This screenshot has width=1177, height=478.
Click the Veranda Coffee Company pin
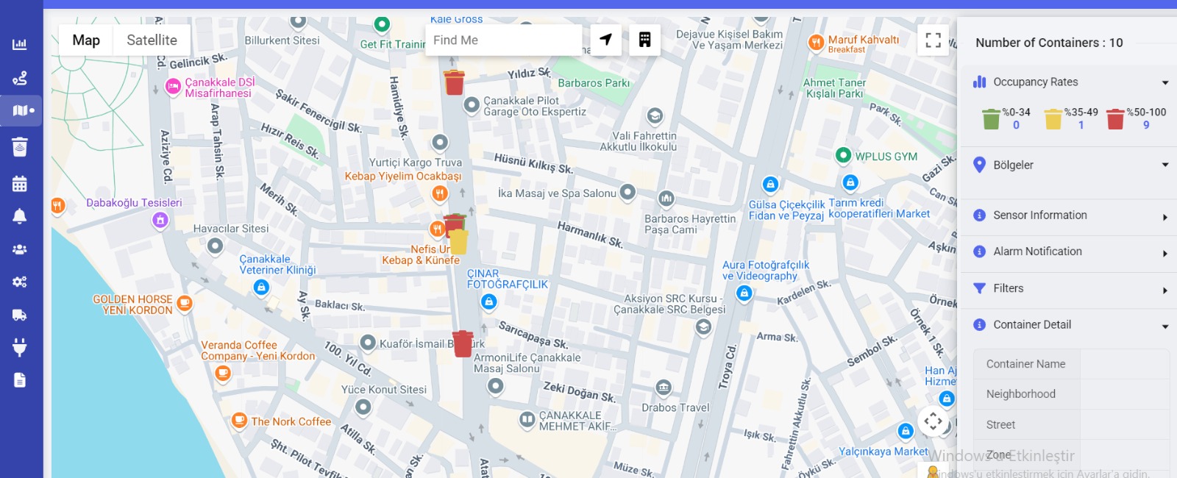[223, 374]
